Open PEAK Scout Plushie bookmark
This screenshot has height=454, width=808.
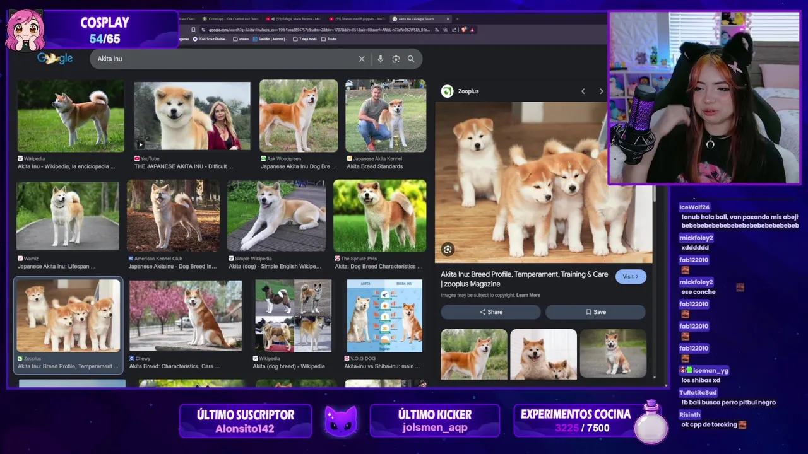210,39
